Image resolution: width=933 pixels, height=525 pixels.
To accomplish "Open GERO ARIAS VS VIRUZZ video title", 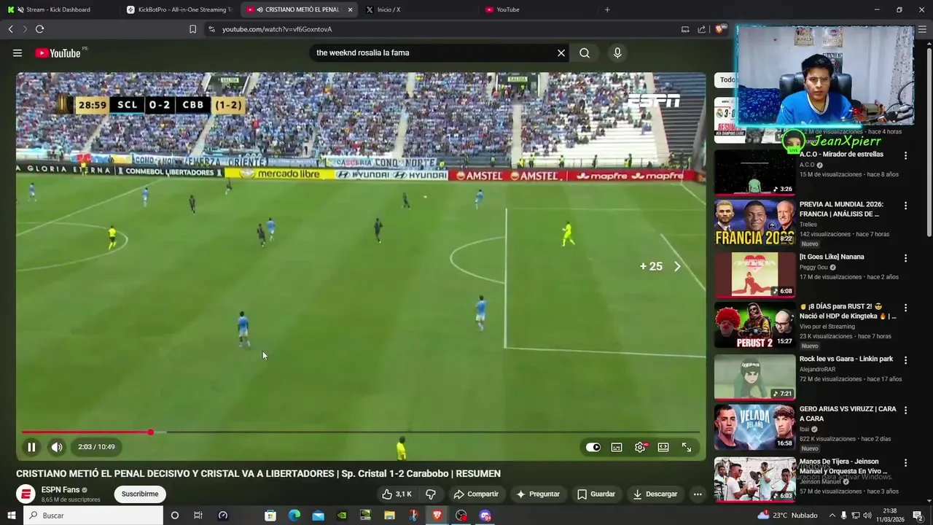I will coord(848,413).
